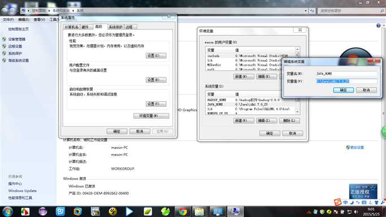
Task: Click the computer system taskbar icon beside the monitor icon
Action: tap(235, 211)
